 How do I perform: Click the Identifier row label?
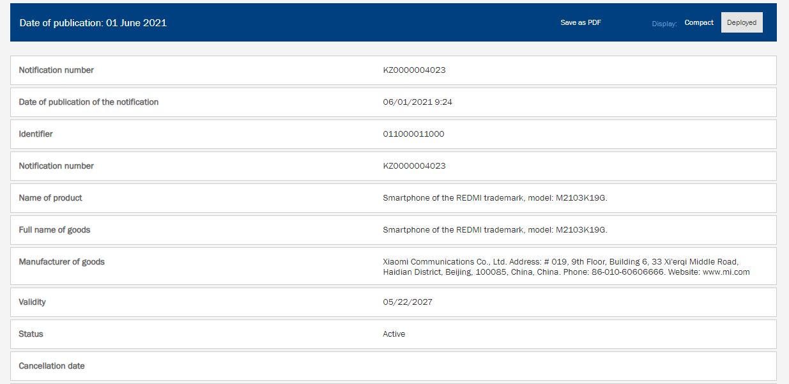pyautogui.click(x=36, y=134)
